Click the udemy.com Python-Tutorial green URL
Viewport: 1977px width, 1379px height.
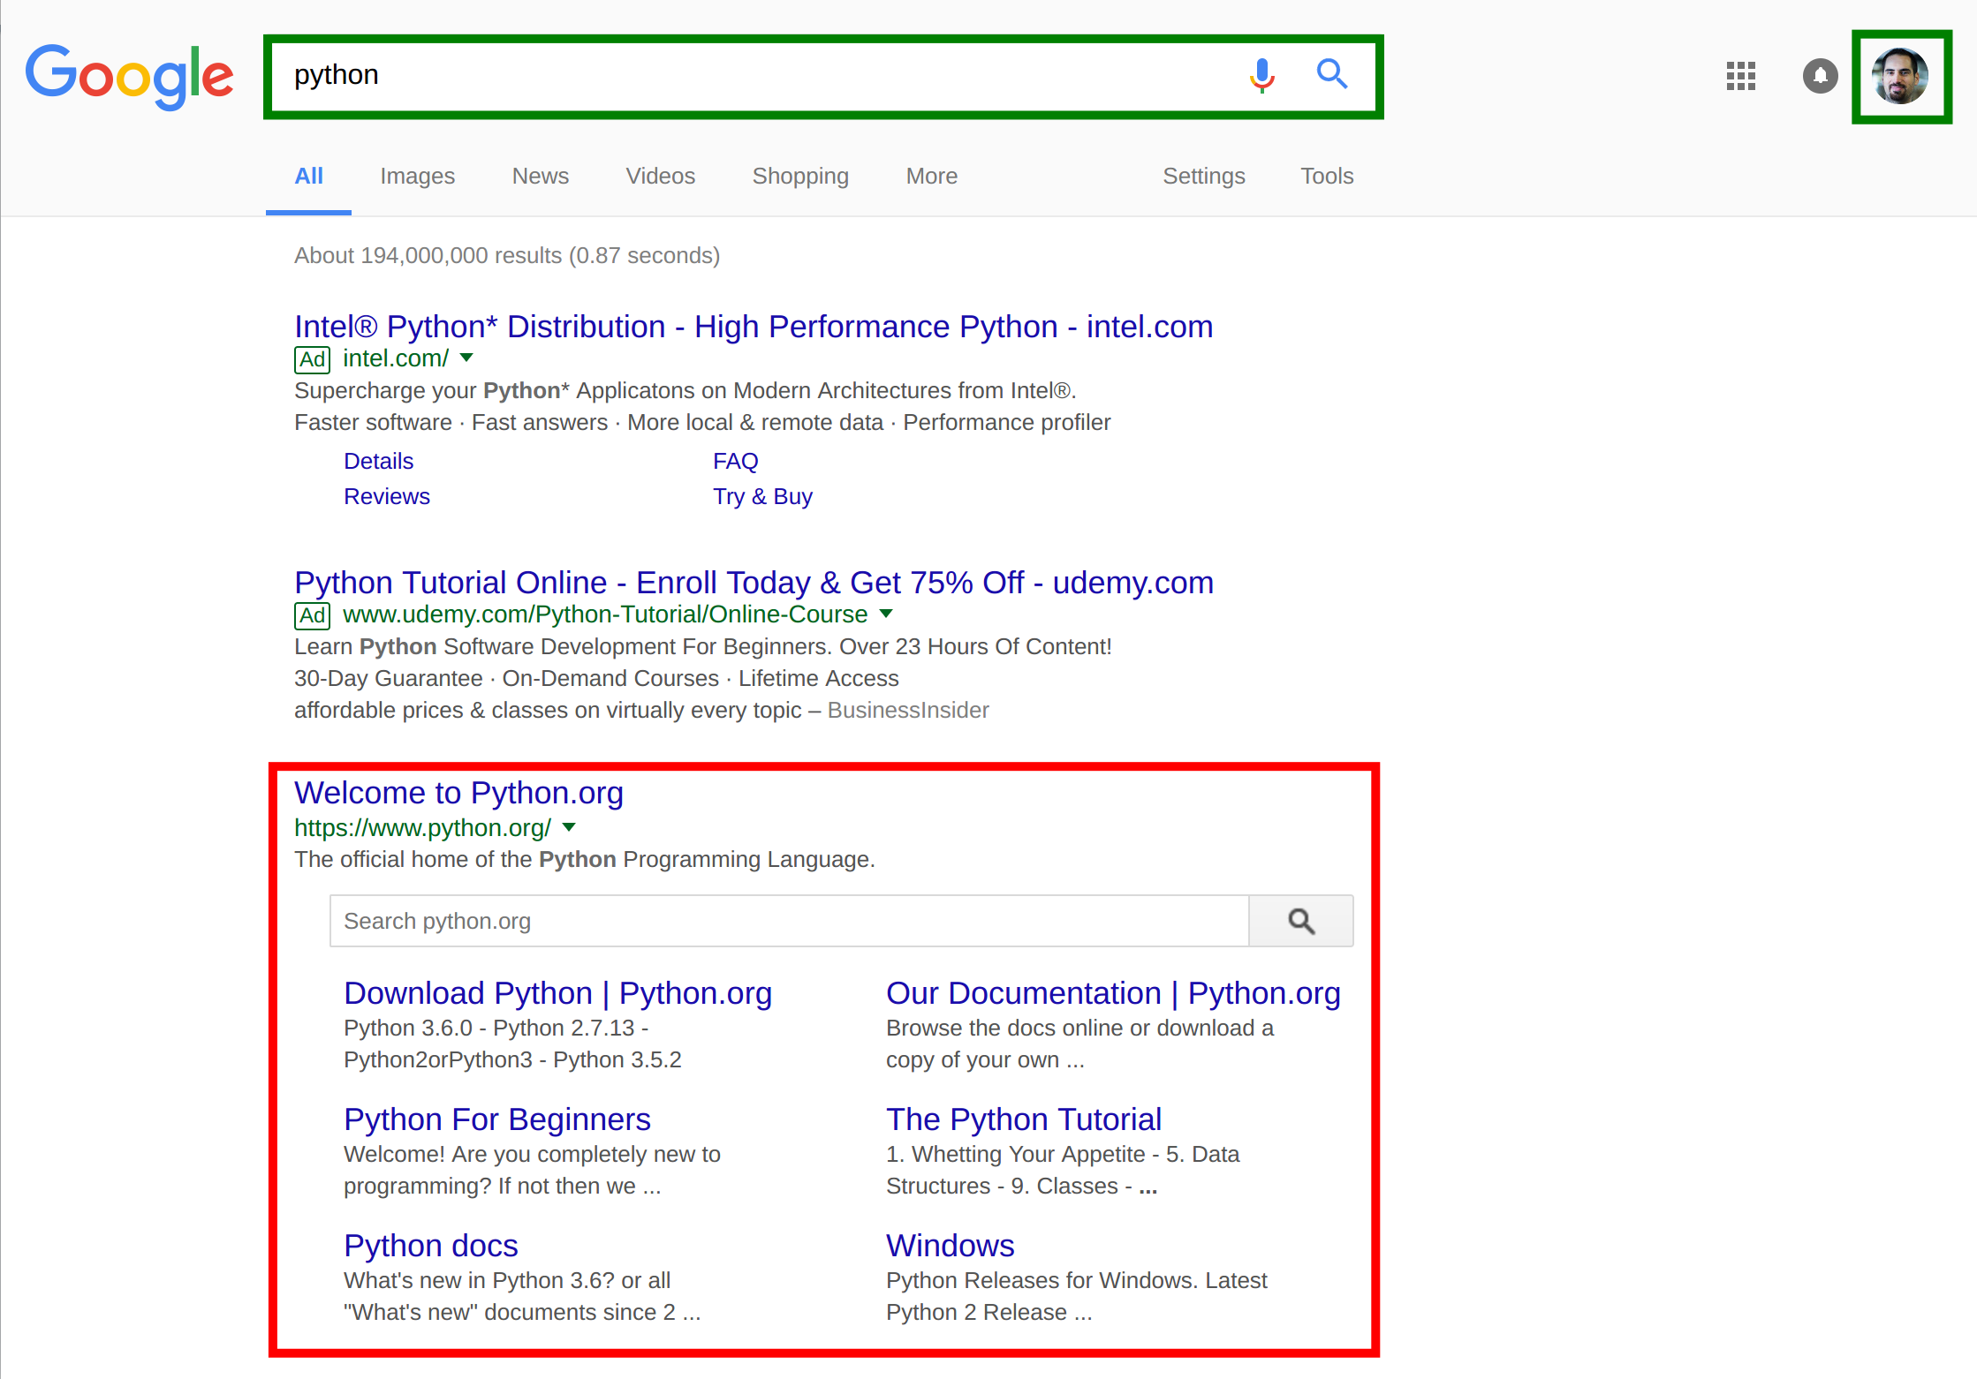click(x=605, y=614)
